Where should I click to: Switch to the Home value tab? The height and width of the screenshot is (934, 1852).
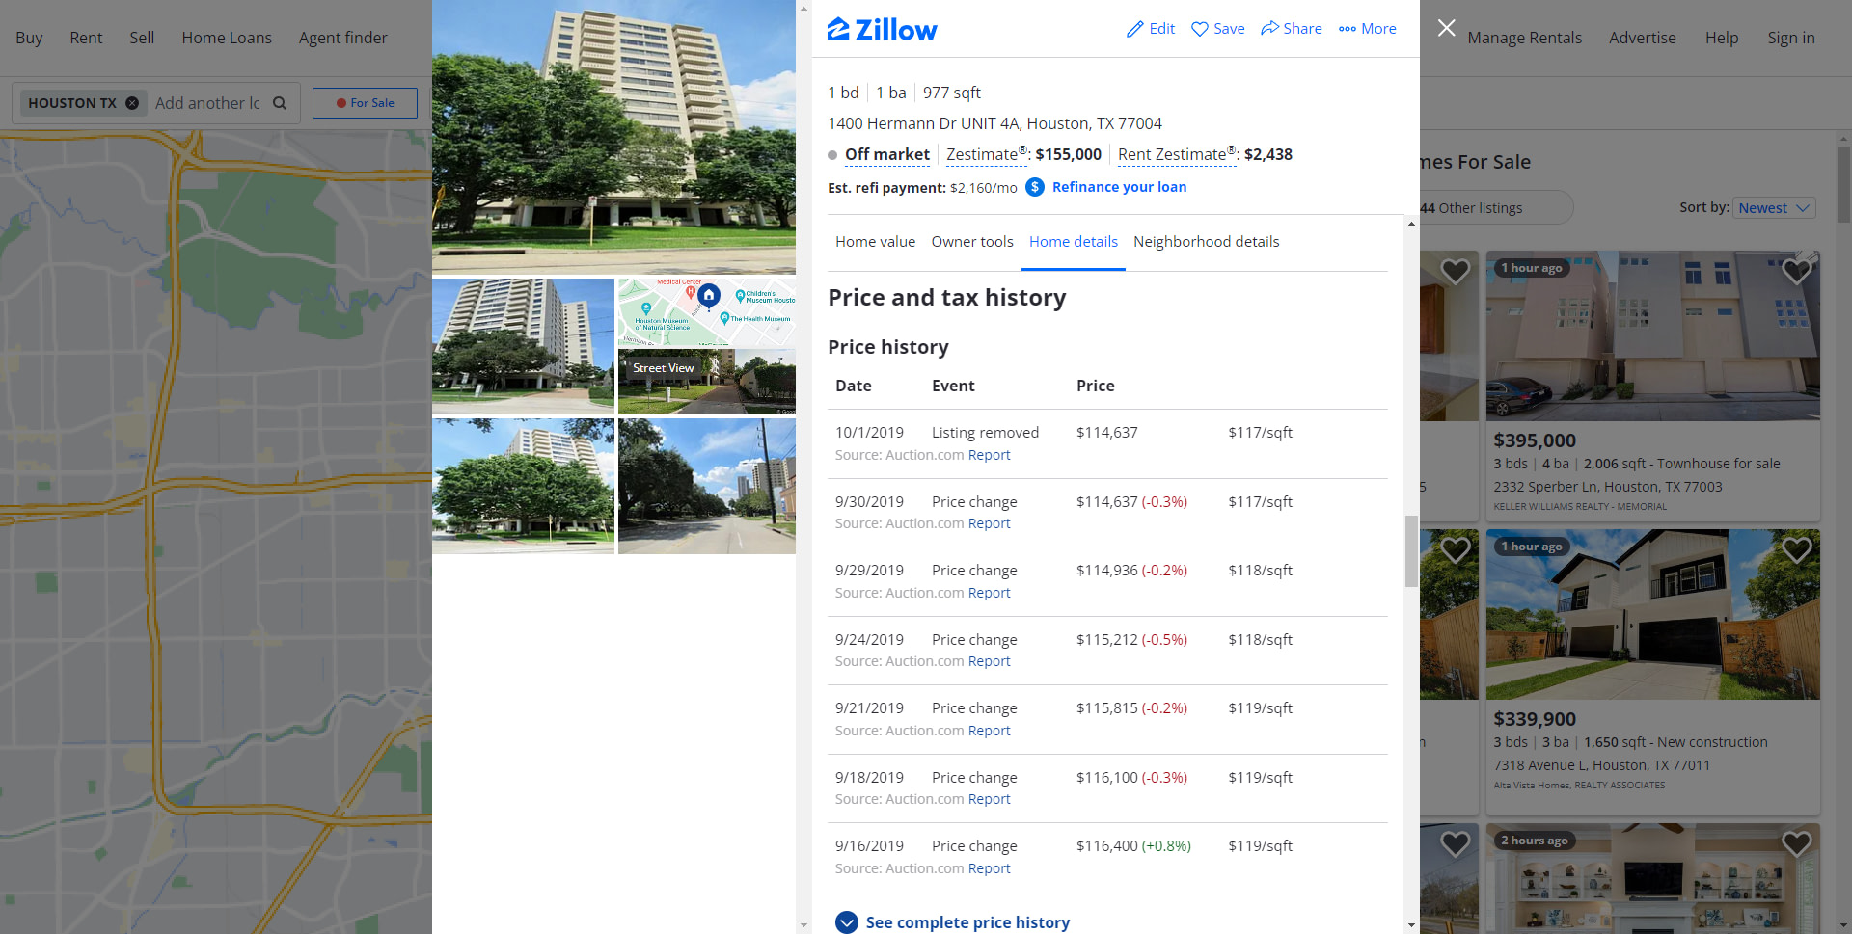(x=875, y=242)
